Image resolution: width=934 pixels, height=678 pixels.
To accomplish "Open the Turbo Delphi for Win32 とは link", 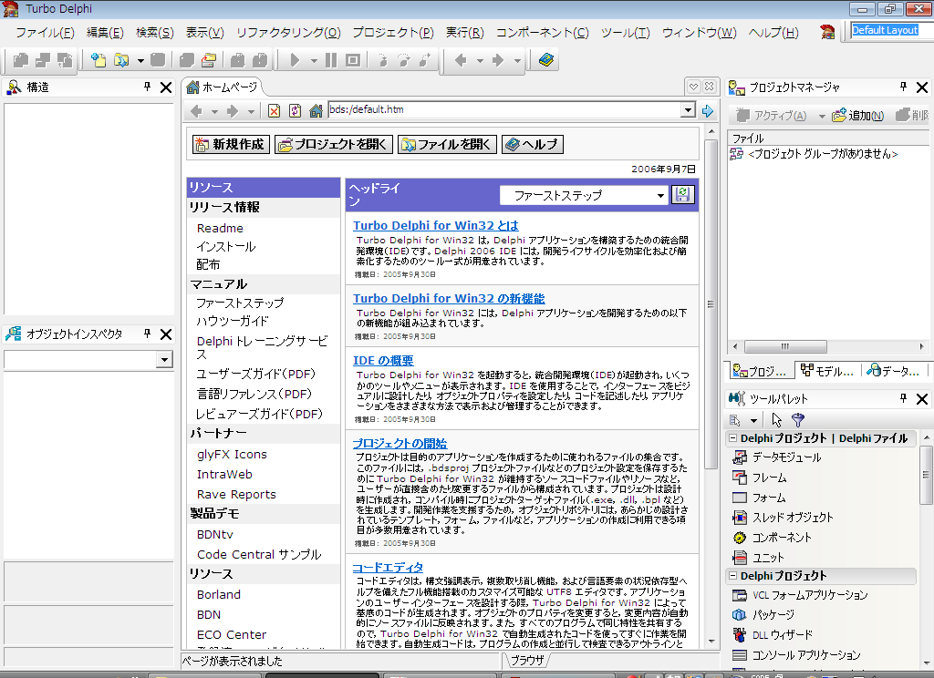I will (435, 226).
